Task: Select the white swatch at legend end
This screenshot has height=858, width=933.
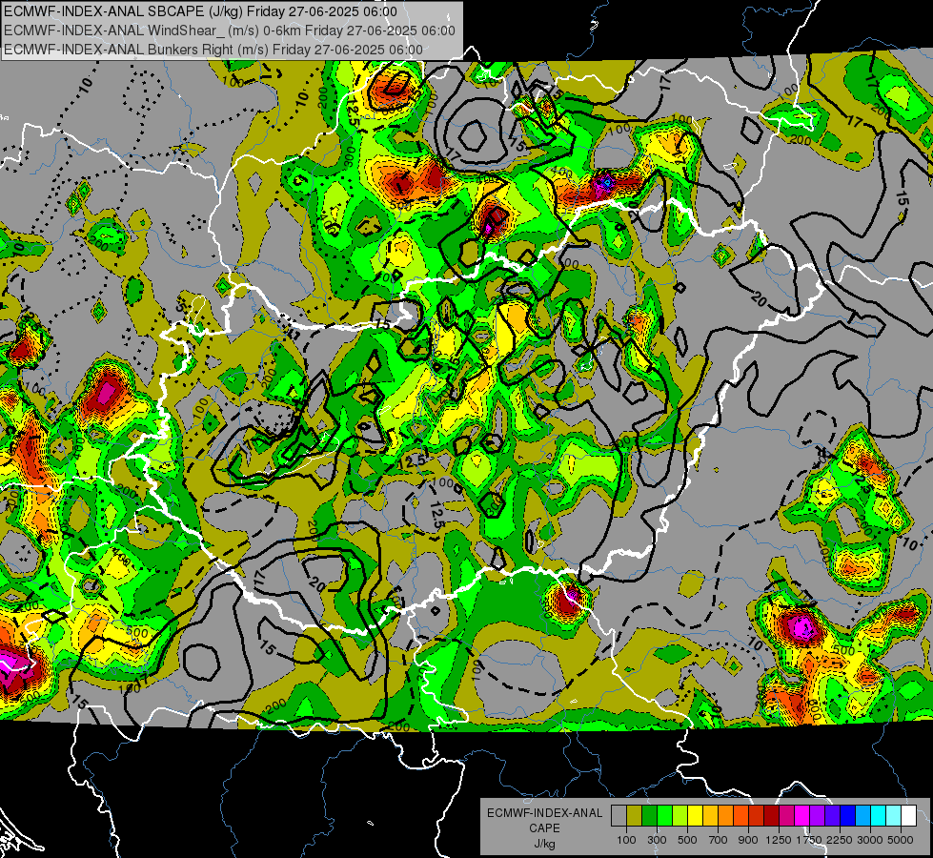Action: point(908,816)
